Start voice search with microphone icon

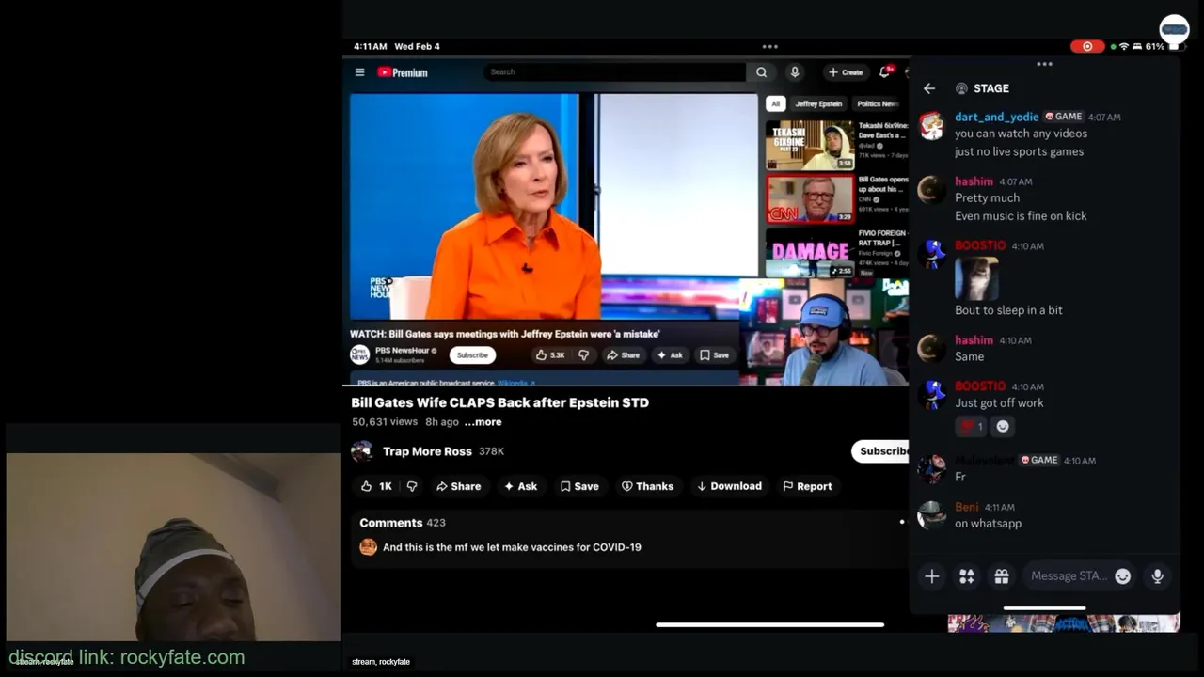[x=795, y=72]
